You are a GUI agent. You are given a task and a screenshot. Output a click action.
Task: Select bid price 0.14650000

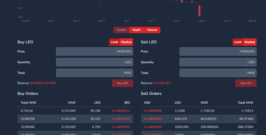pyautogui.click(x=121, y=127)
